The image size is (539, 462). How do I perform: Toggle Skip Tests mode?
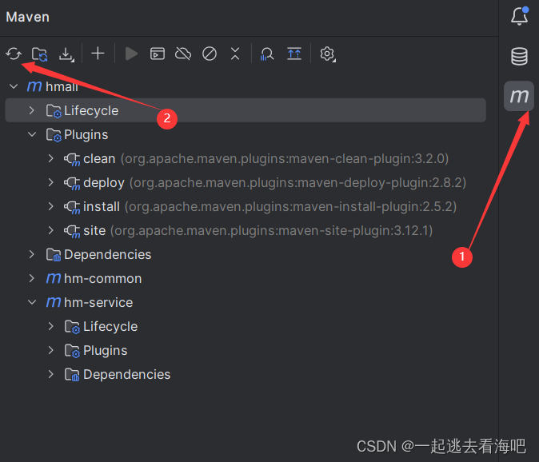[210, 54]
